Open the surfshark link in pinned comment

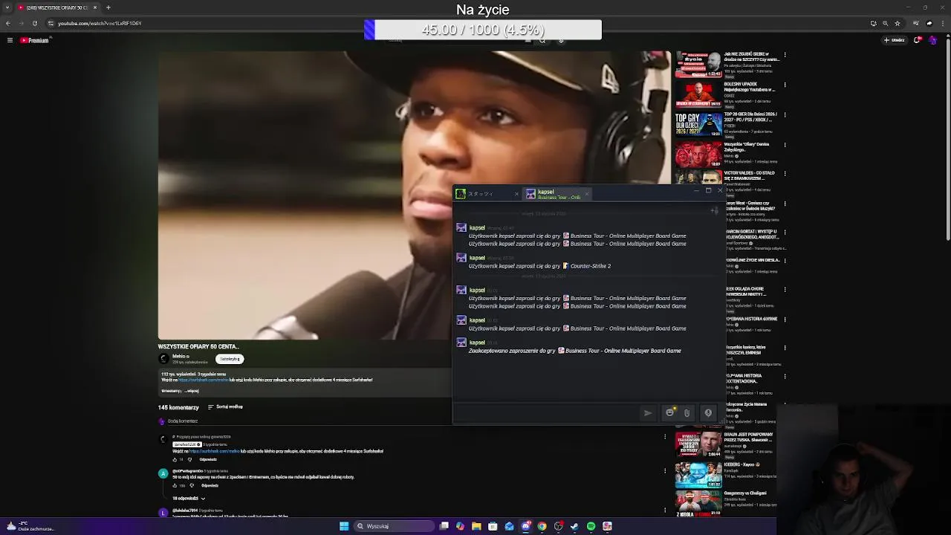point(214,451)
